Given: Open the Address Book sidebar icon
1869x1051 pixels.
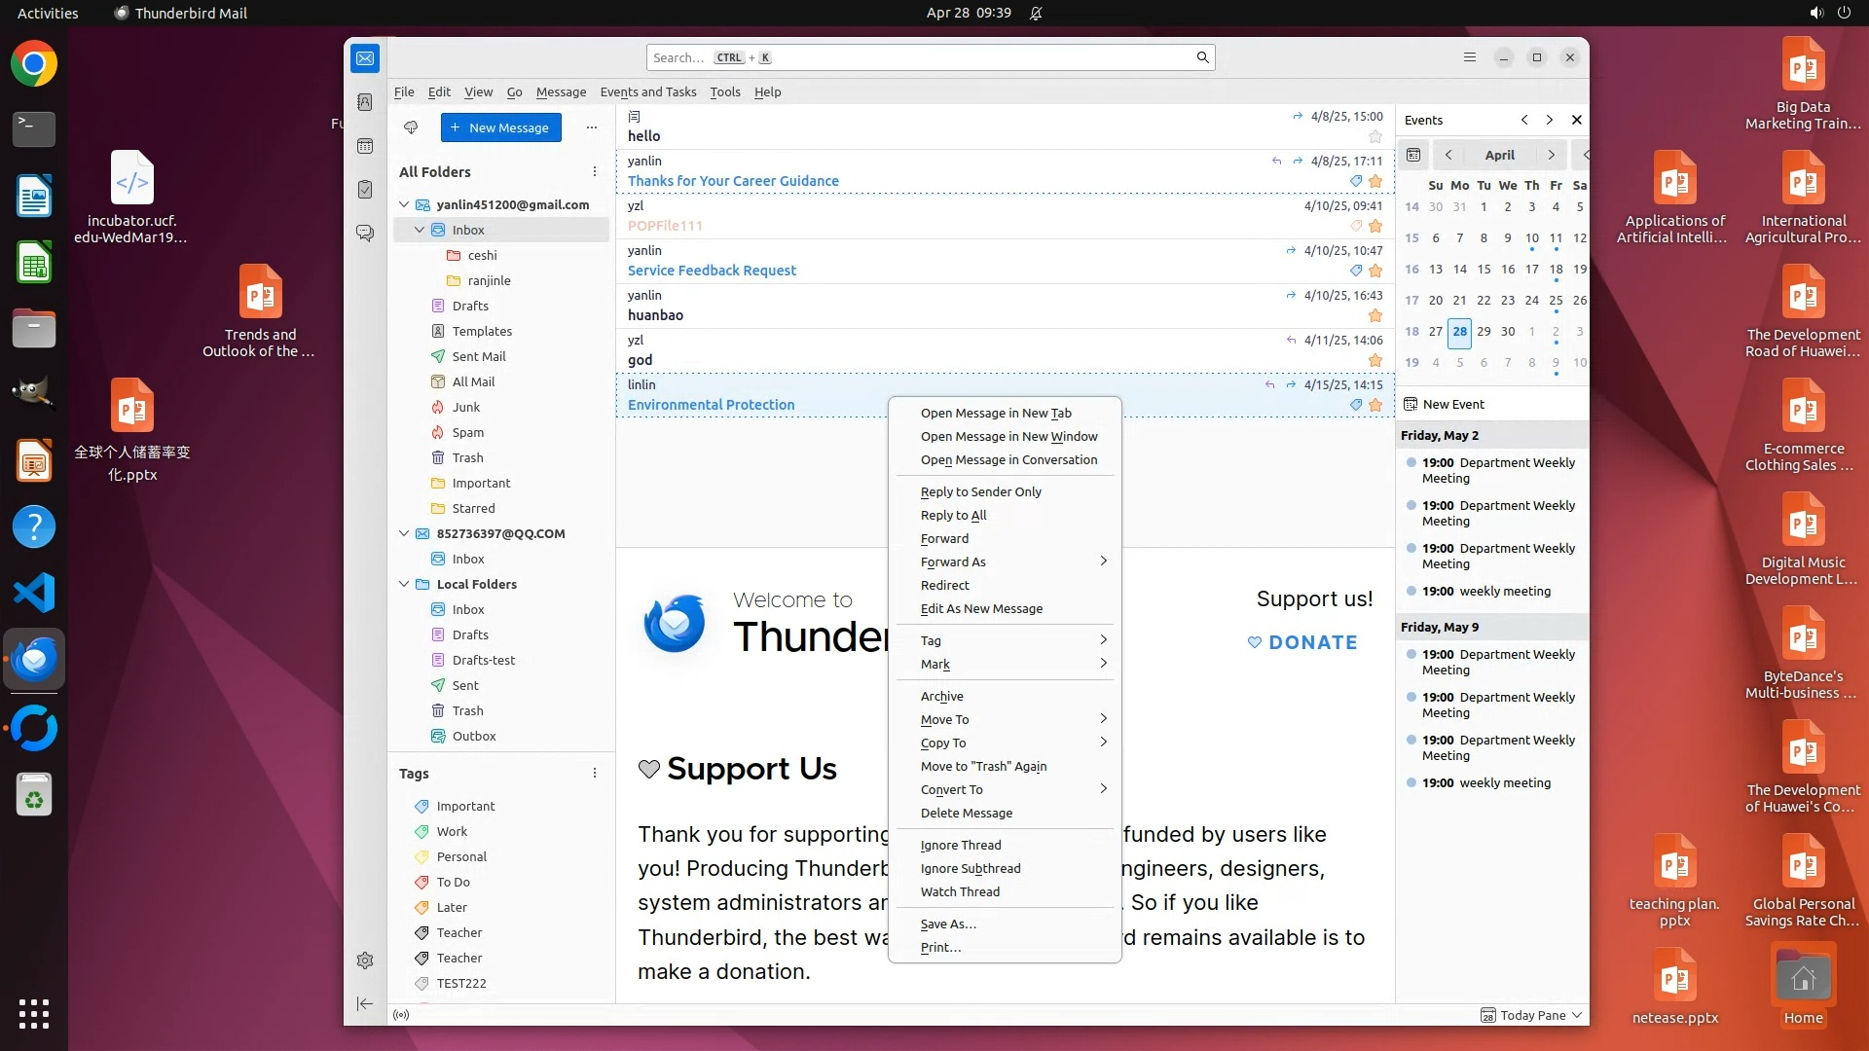Looking at the screenshot, I should [x=365, y=102].
